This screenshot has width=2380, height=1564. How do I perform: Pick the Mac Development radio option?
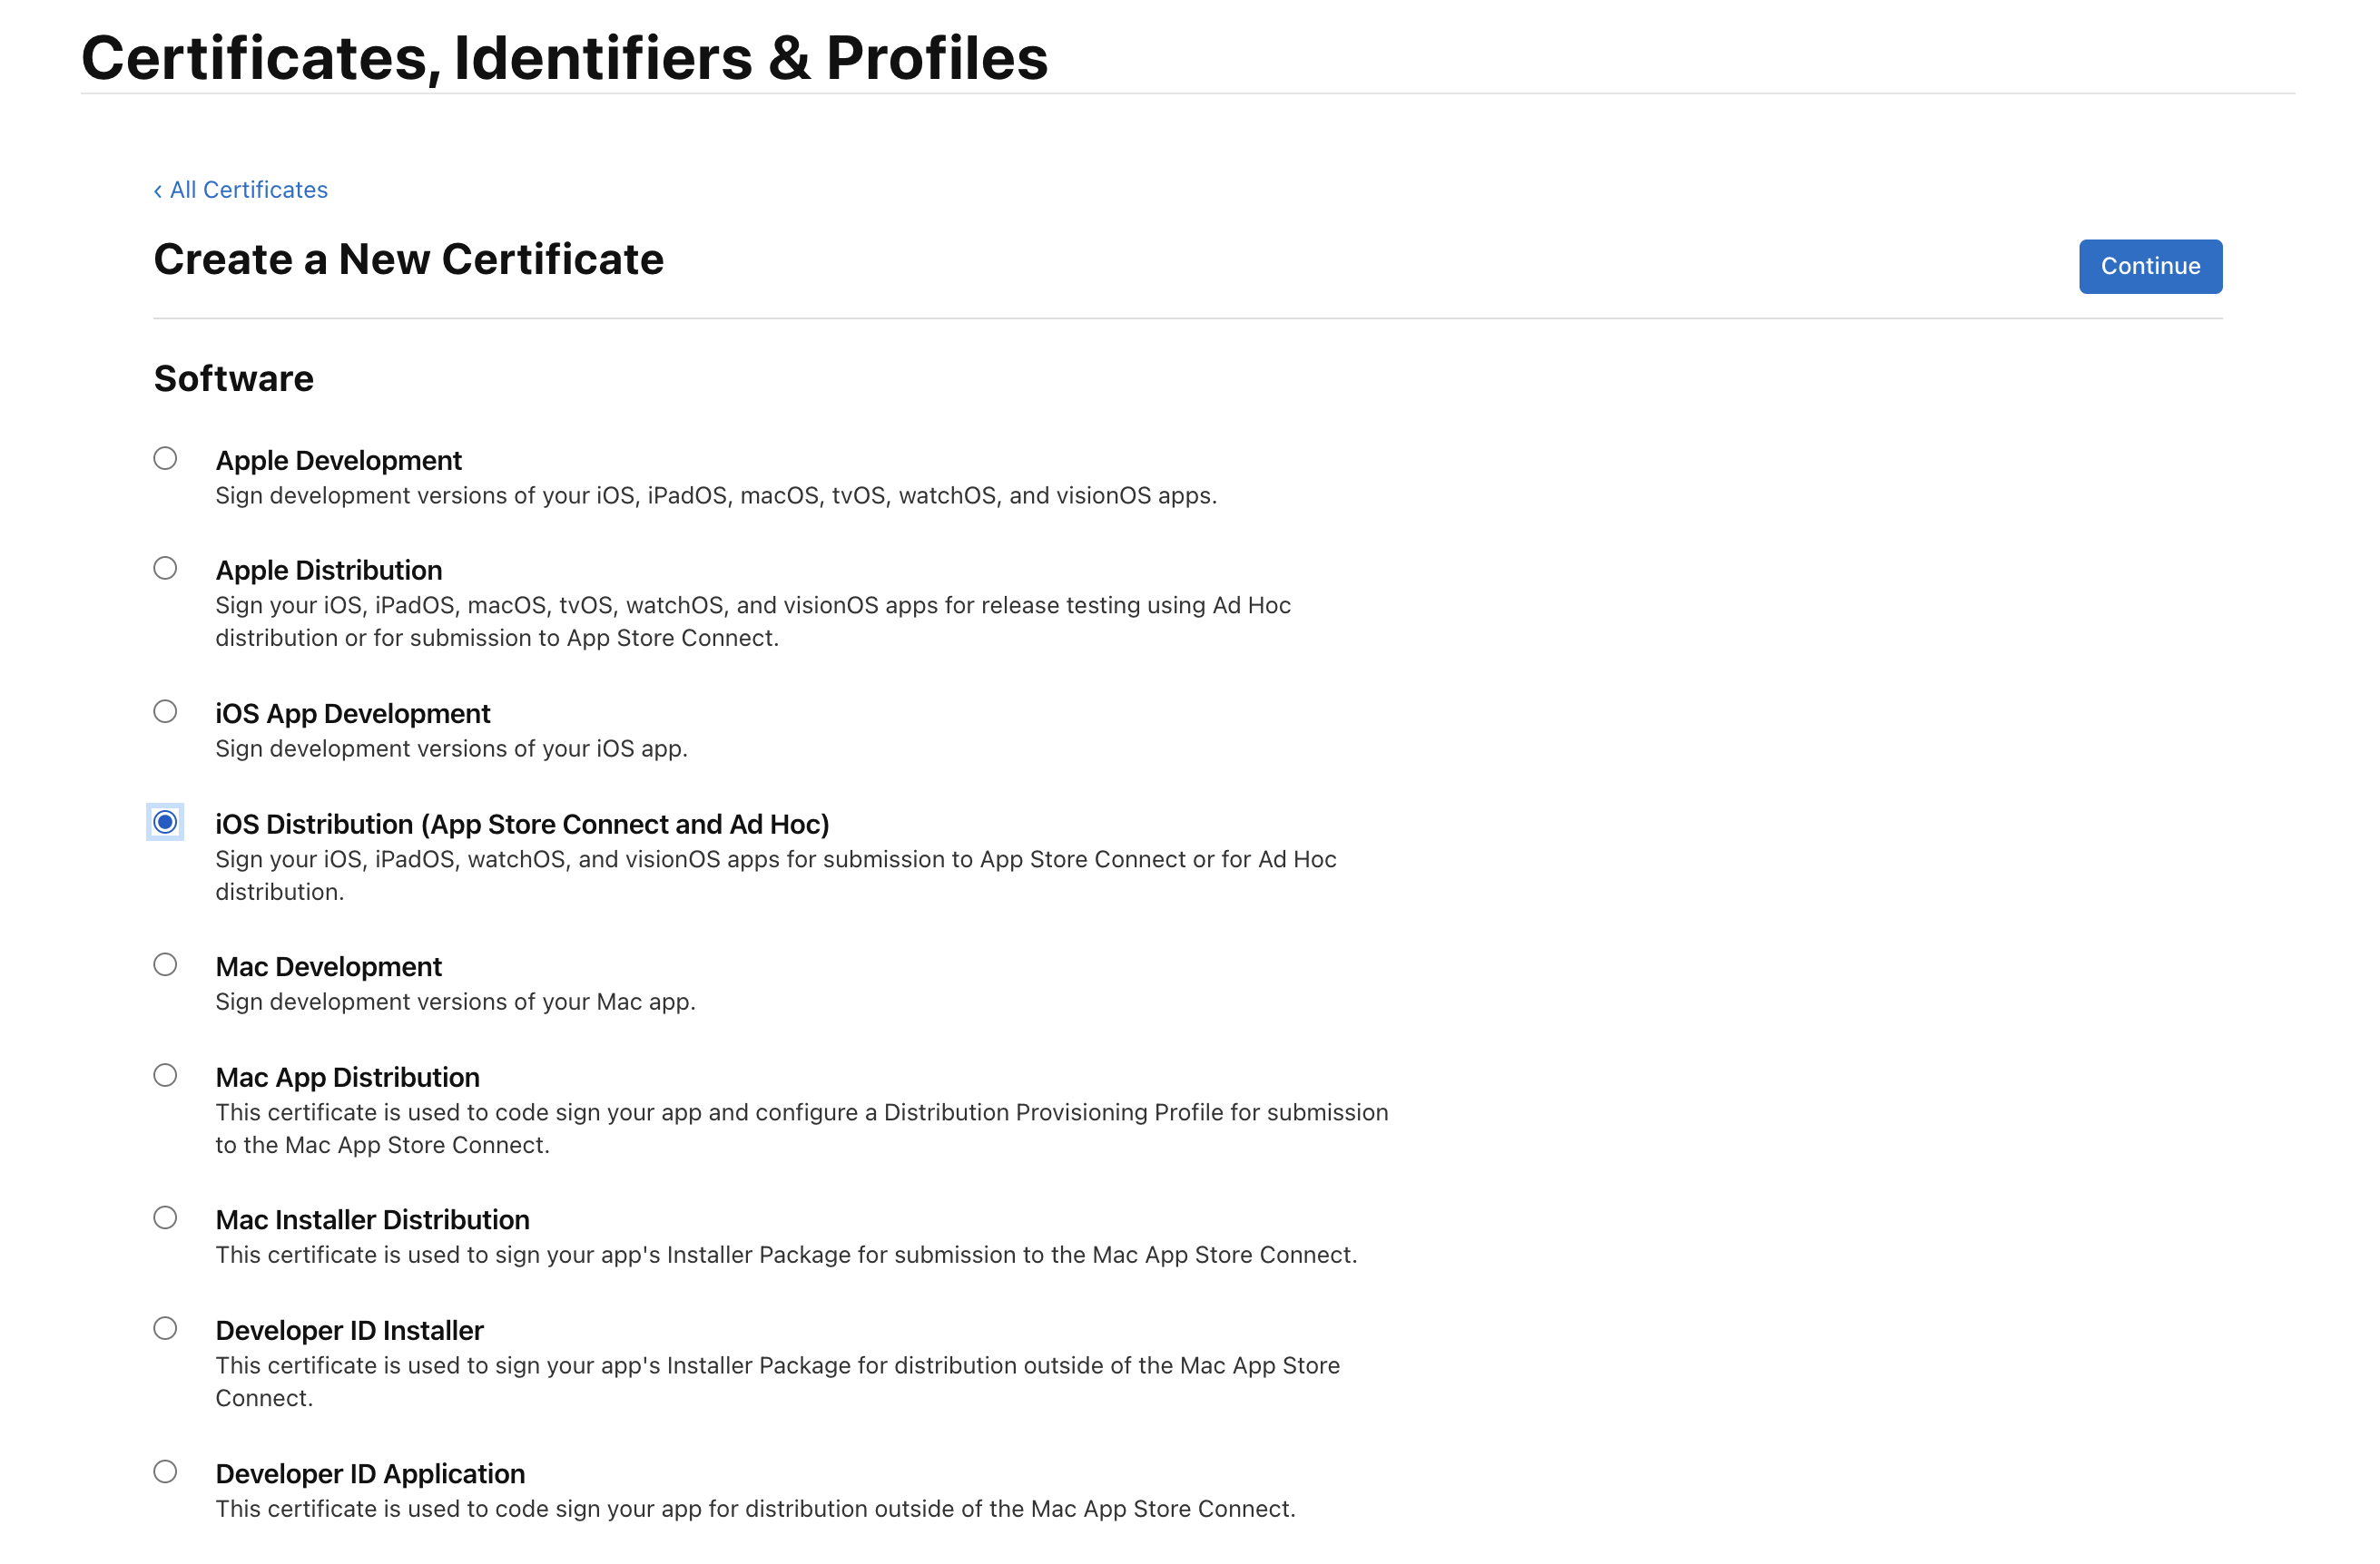click(x=165, y=965)
